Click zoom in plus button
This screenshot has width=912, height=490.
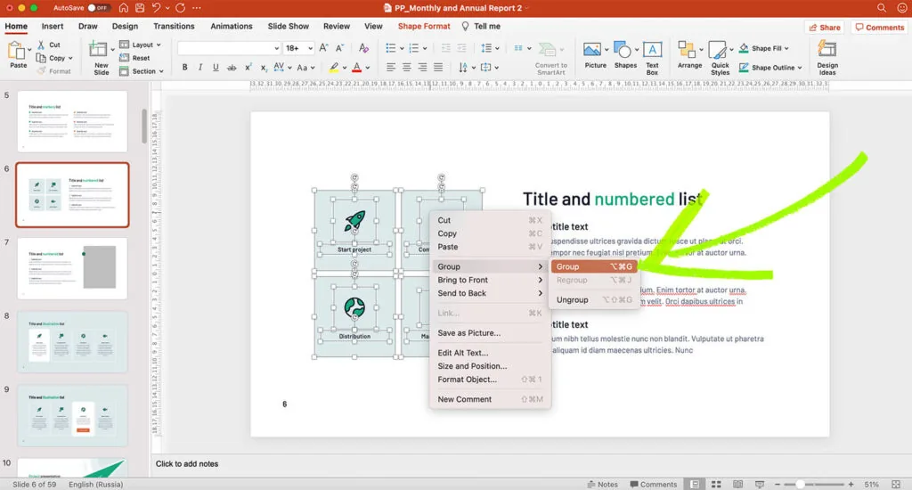tap(851, 484)
